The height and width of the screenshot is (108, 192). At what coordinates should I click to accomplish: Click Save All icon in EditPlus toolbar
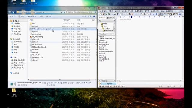point(109,14)
